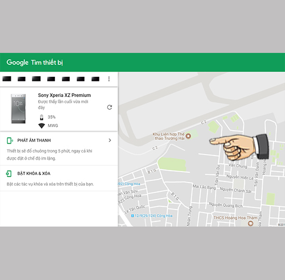Click the MWG network name
The width and height of the screenshot is (285, 280).
pyautogui.click(x=53, y=125)
